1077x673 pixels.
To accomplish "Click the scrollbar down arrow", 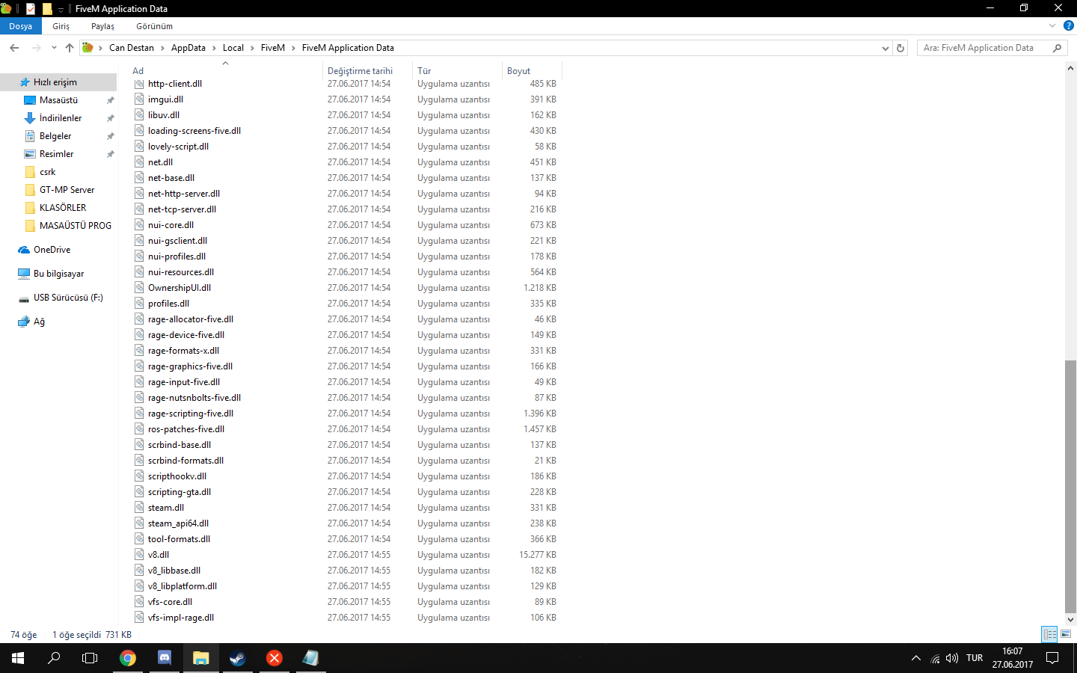I will coord(1070,619).
